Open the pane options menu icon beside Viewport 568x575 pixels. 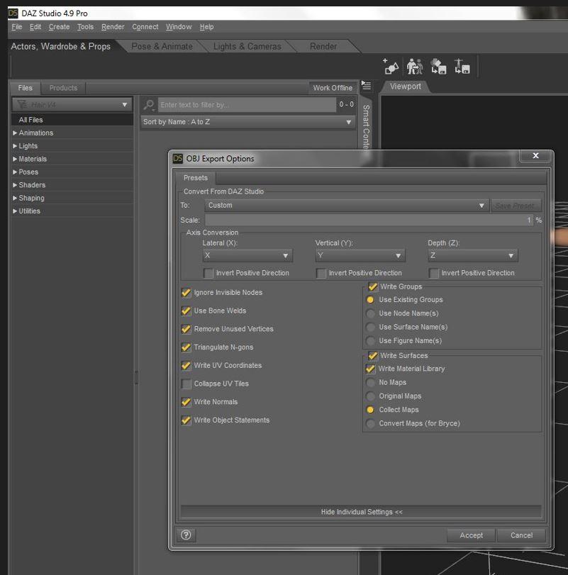click(x=367, y=86)
